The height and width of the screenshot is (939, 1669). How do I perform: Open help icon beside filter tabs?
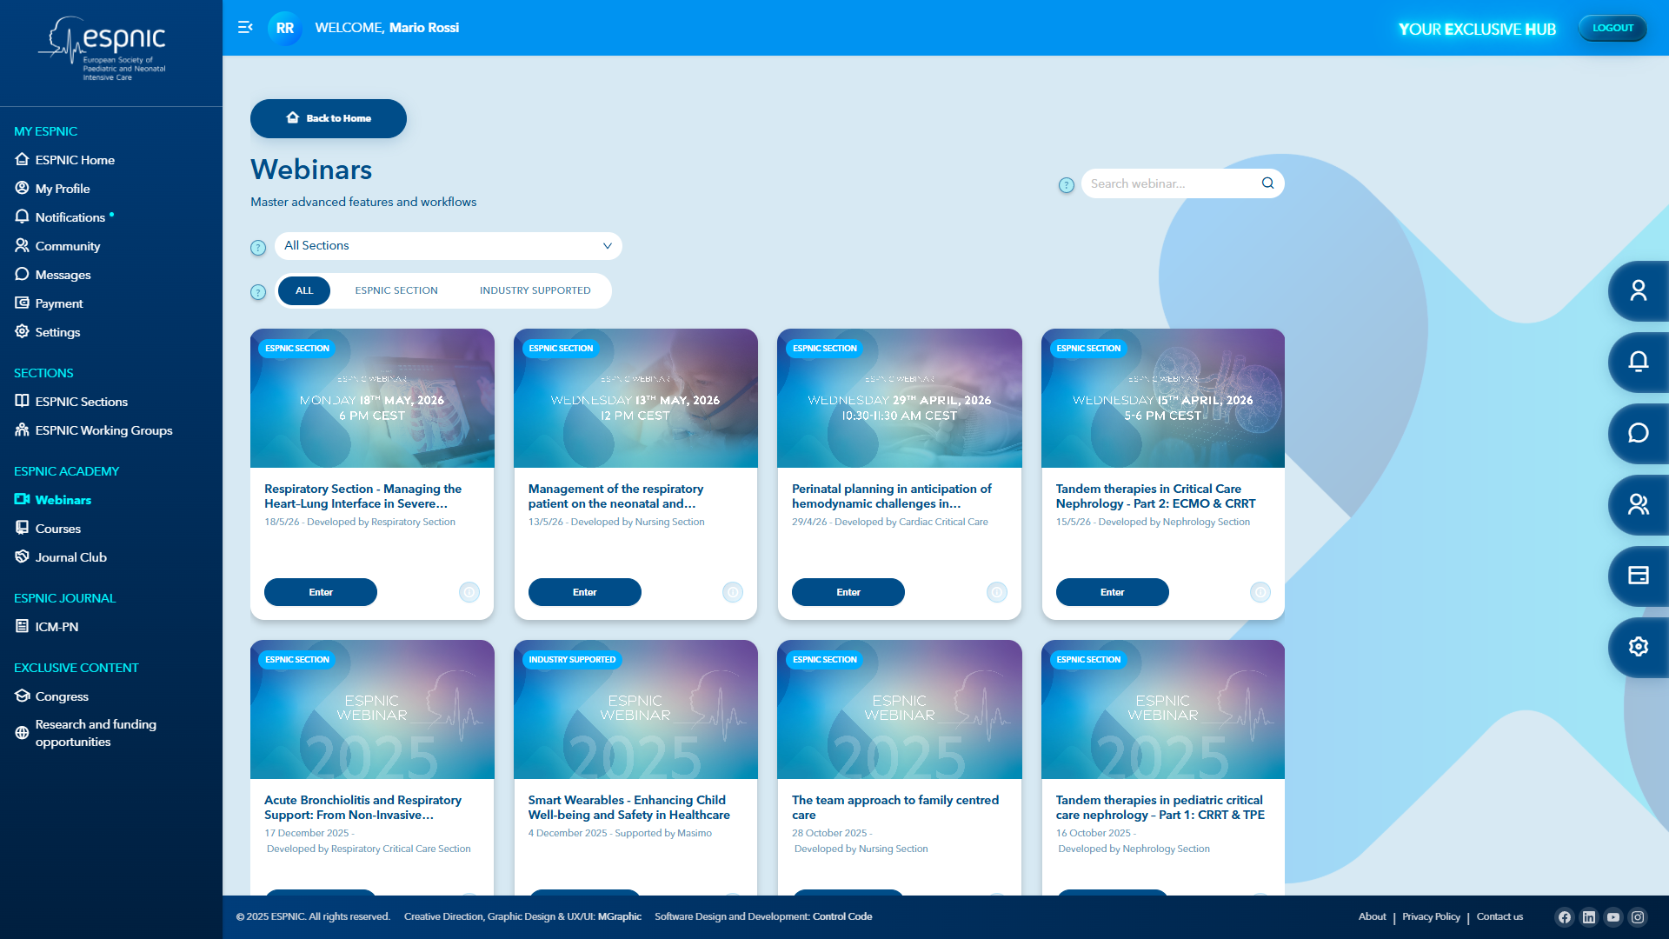258,292
